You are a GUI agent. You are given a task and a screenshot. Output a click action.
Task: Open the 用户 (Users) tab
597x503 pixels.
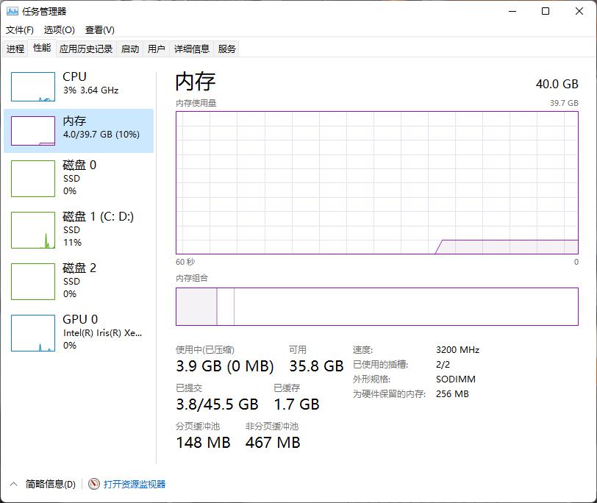[x=155, y=49]
